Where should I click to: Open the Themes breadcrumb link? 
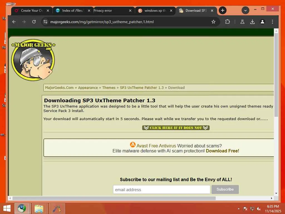click(x=109, y=88)
